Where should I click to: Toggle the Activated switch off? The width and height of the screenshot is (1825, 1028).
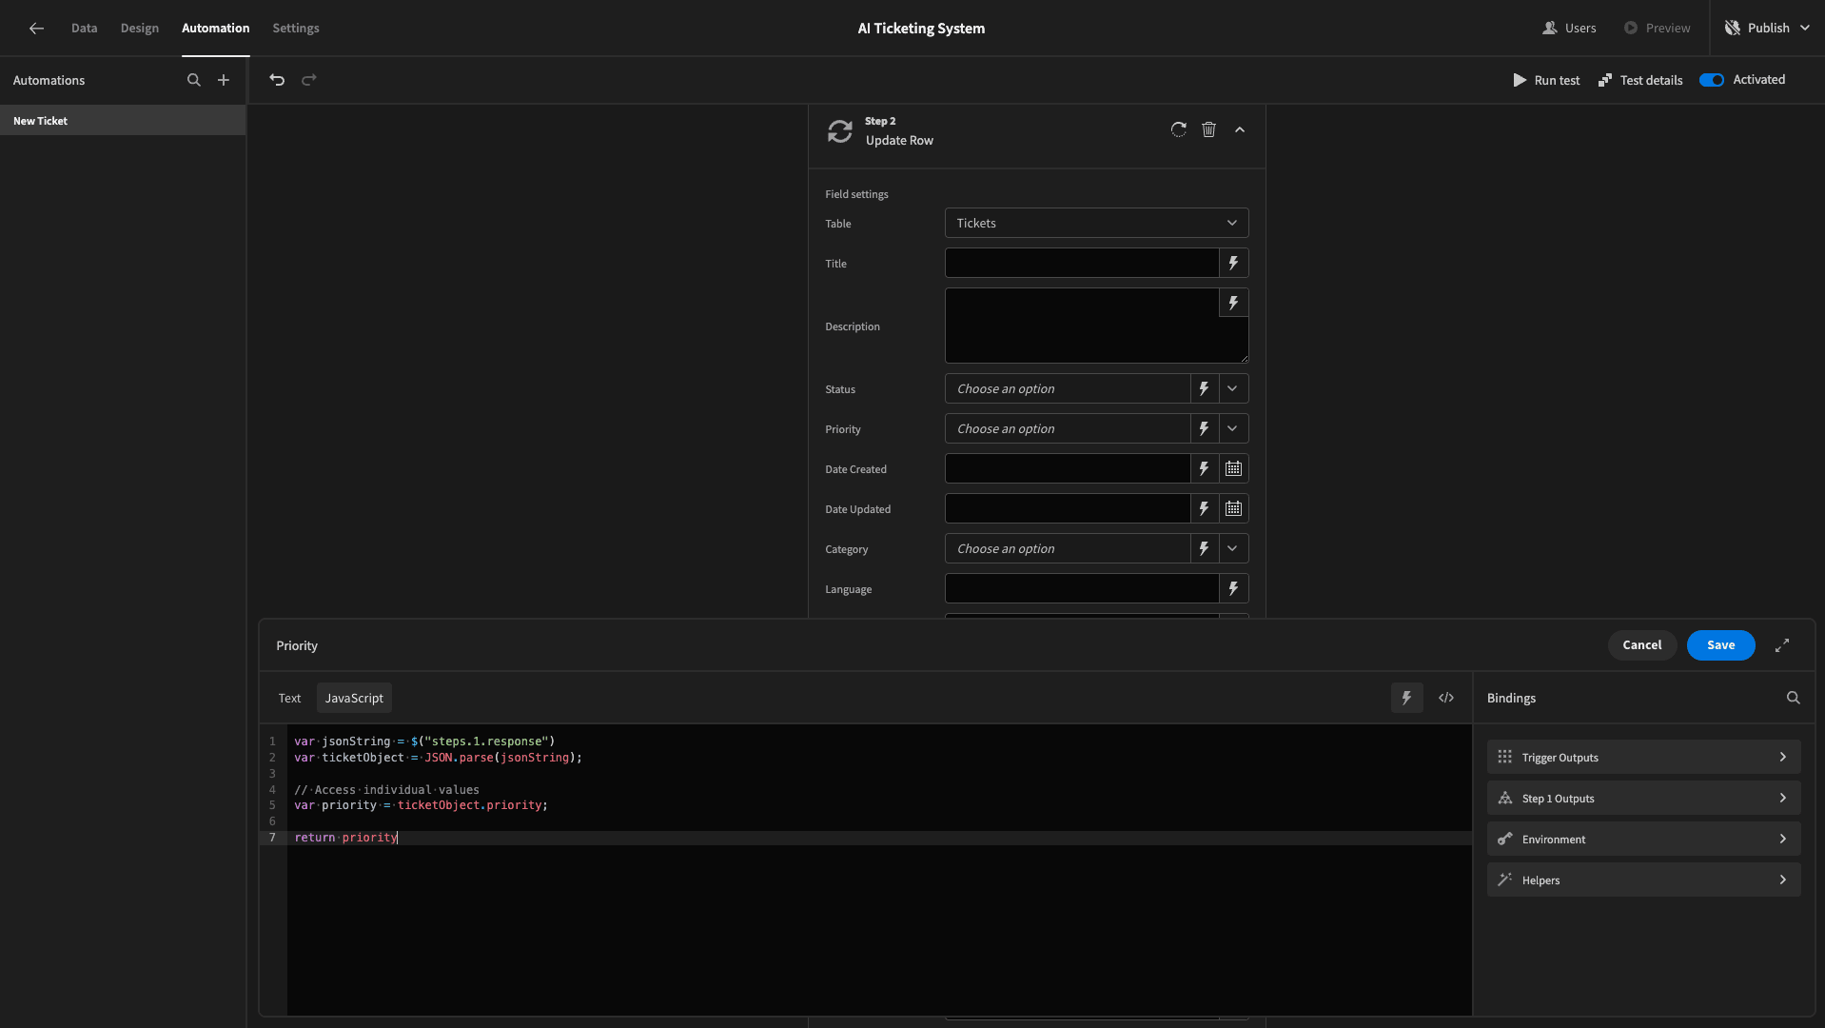(1711, 80)
